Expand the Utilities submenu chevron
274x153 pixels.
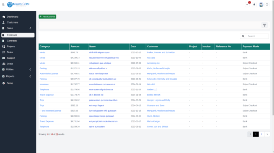[x=30, y=70]
